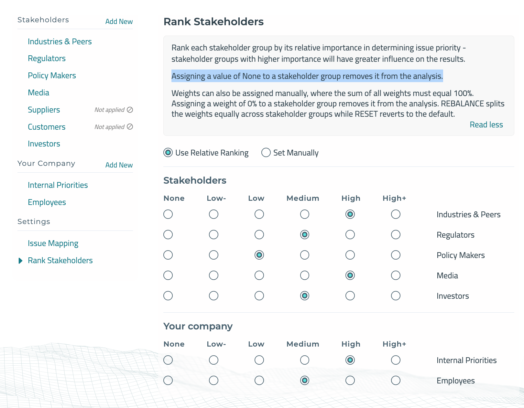
Task: Set Internal Priorities ranking to Medium
Action: pos(304,360)
